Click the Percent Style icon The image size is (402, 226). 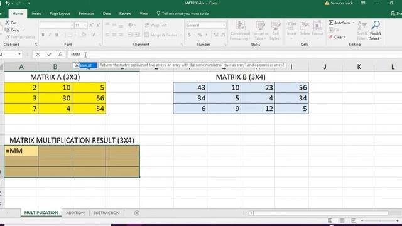point(200,35)
